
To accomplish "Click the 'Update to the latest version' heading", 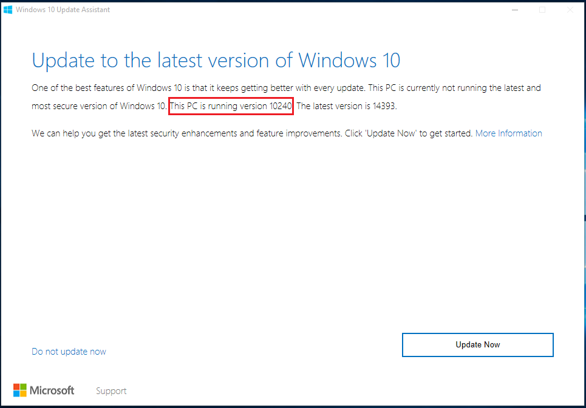I will pyautogui.click(x=216, y=61).
